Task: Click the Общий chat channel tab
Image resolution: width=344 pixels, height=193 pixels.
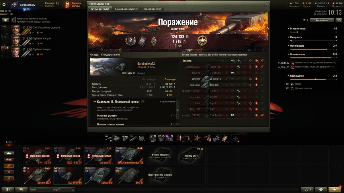Action: point(40,189)
